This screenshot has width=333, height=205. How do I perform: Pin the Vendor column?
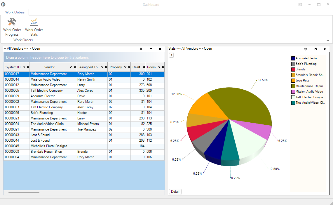tap(74, 67)
